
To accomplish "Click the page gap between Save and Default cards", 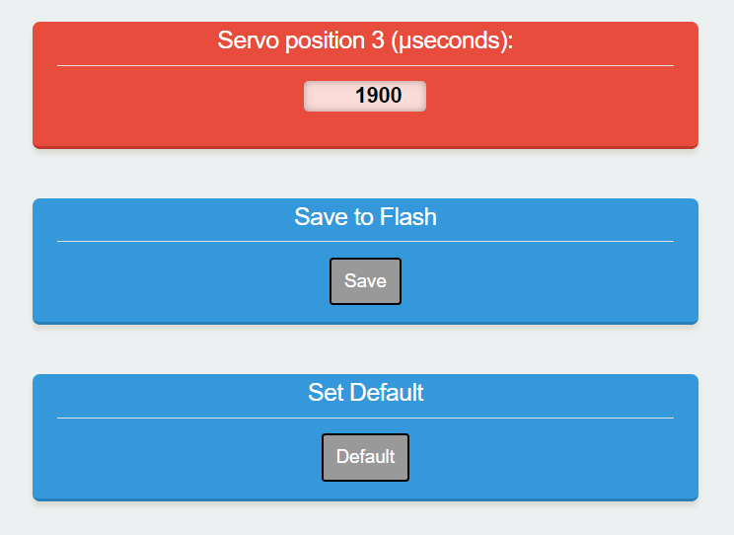I will click(x=365, y=349).
